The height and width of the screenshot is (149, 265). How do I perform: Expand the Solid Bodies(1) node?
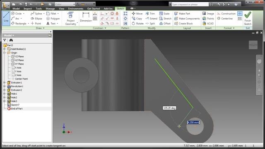5,49
